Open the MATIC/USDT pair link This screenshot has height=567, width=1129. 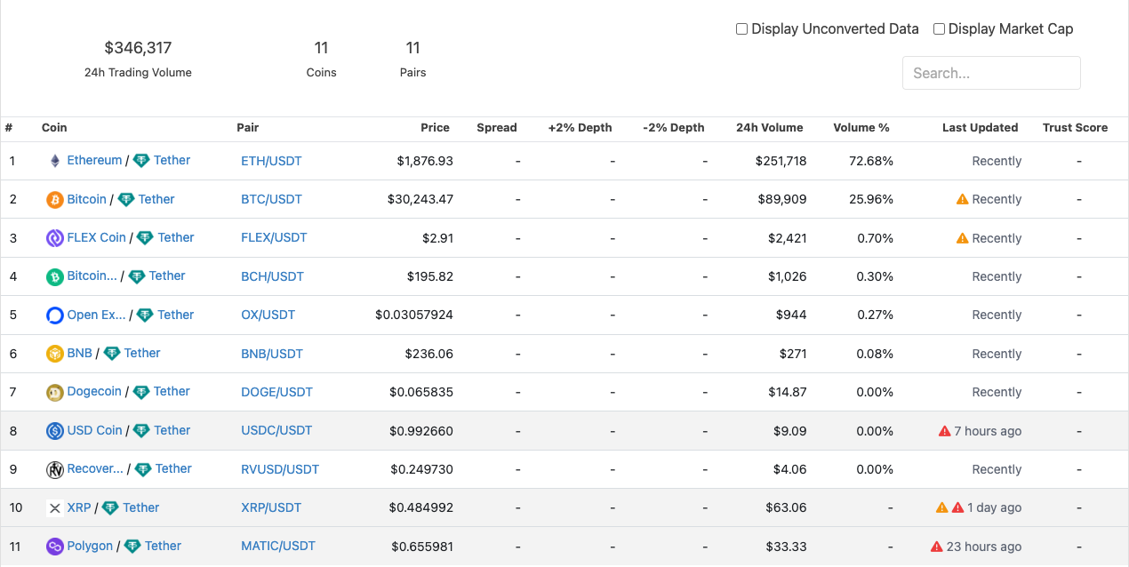click(278, 546)
